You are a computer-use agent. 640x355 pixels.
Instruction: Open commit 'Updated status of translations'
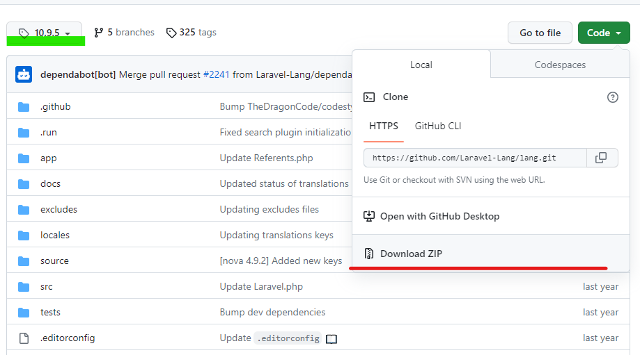[x=284, y=183]
